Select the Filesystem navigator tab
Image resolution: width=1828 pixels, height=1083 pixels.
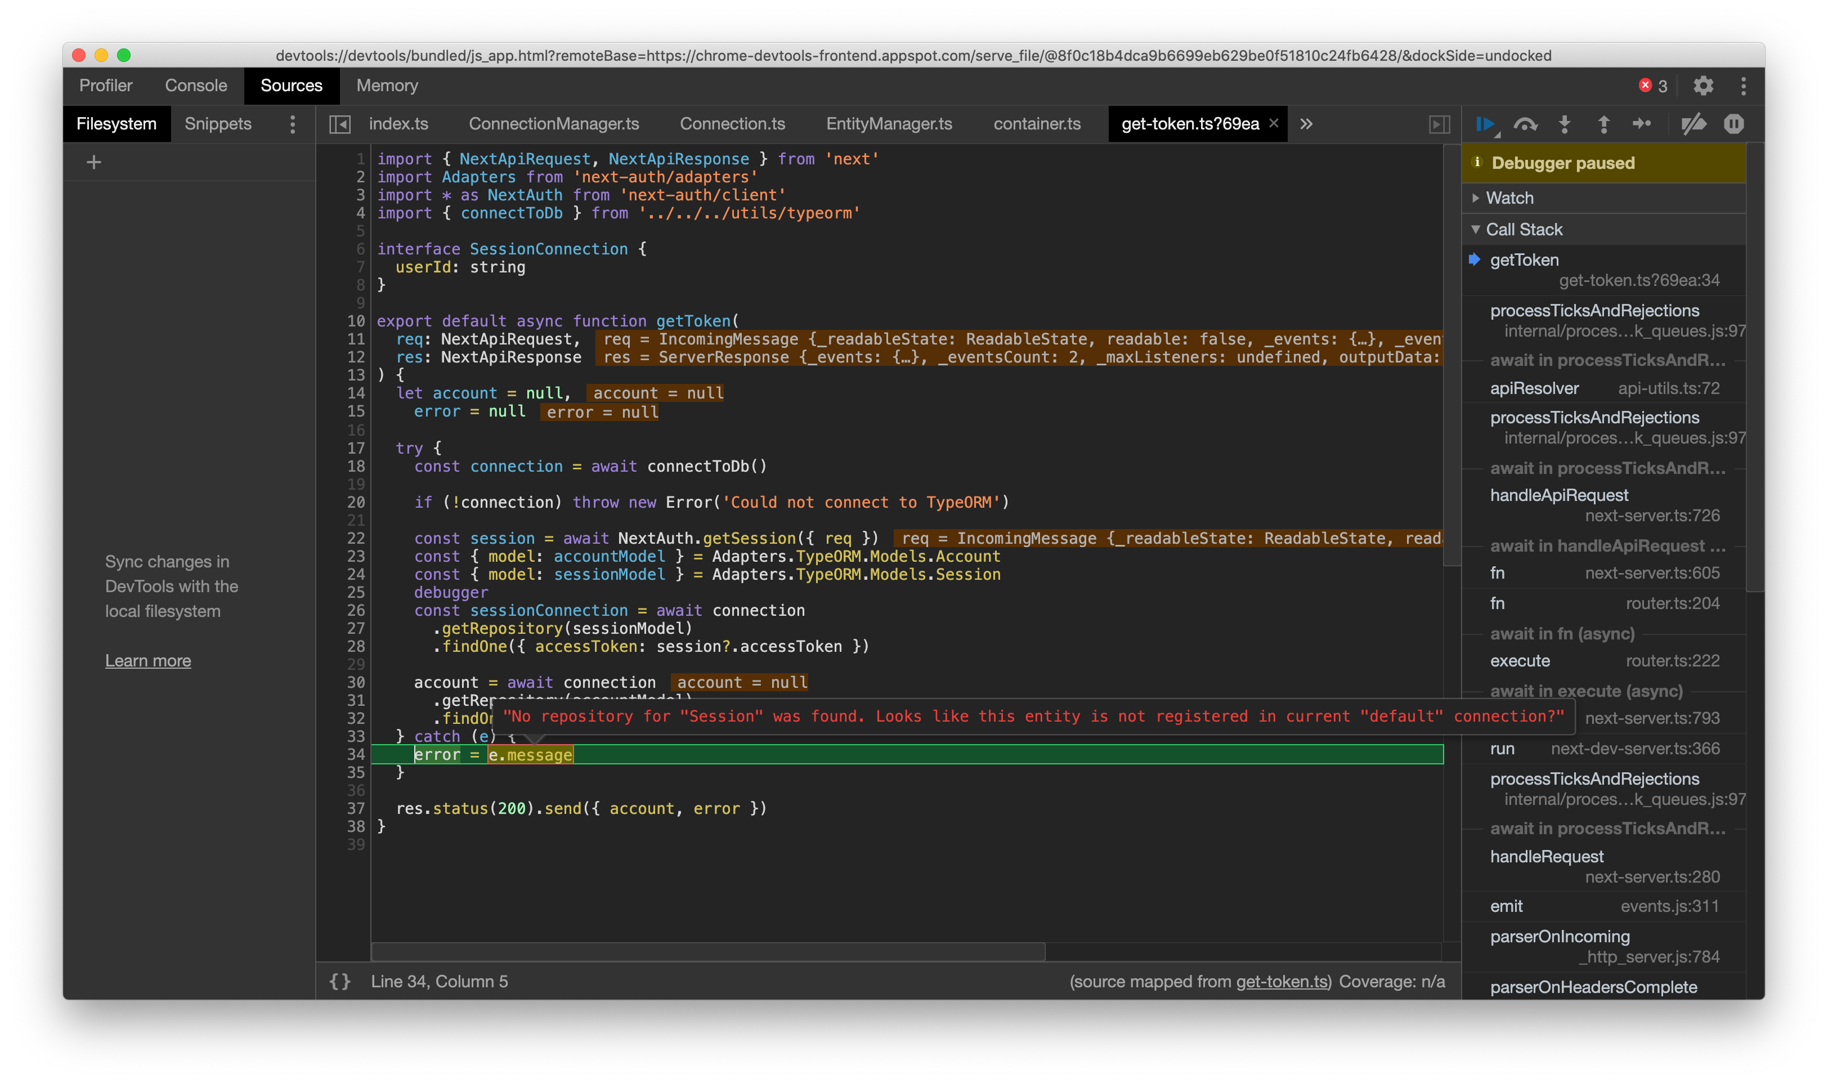point(117,124)
